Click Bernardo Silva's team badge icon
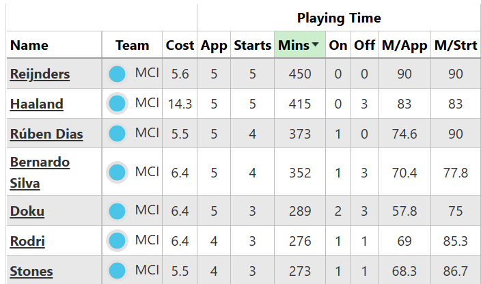The height and width of the screenshot is (284, 481). click(118, 173)
